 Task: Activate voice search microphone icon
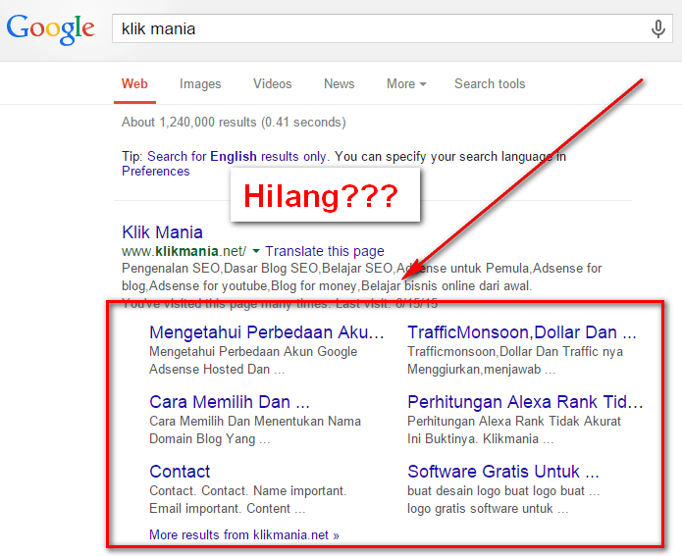658,29
